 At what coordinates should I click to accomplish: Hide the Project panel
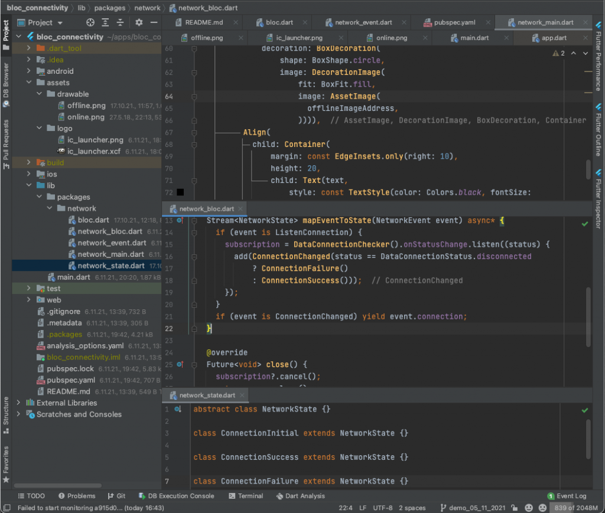[x=154, y=22]
